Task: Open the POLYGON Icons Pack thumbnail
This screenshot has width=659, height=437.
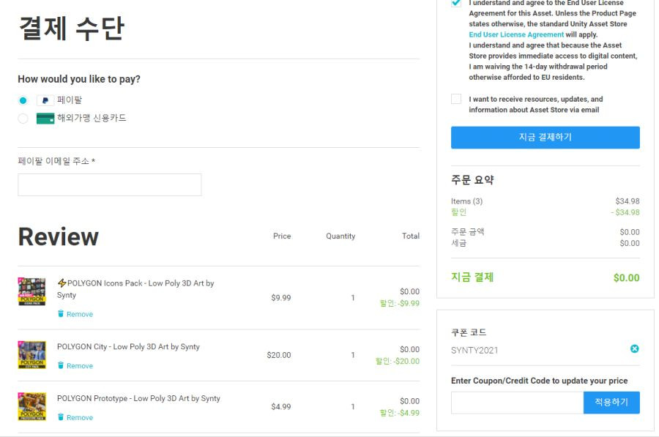Action: (32, 291)
